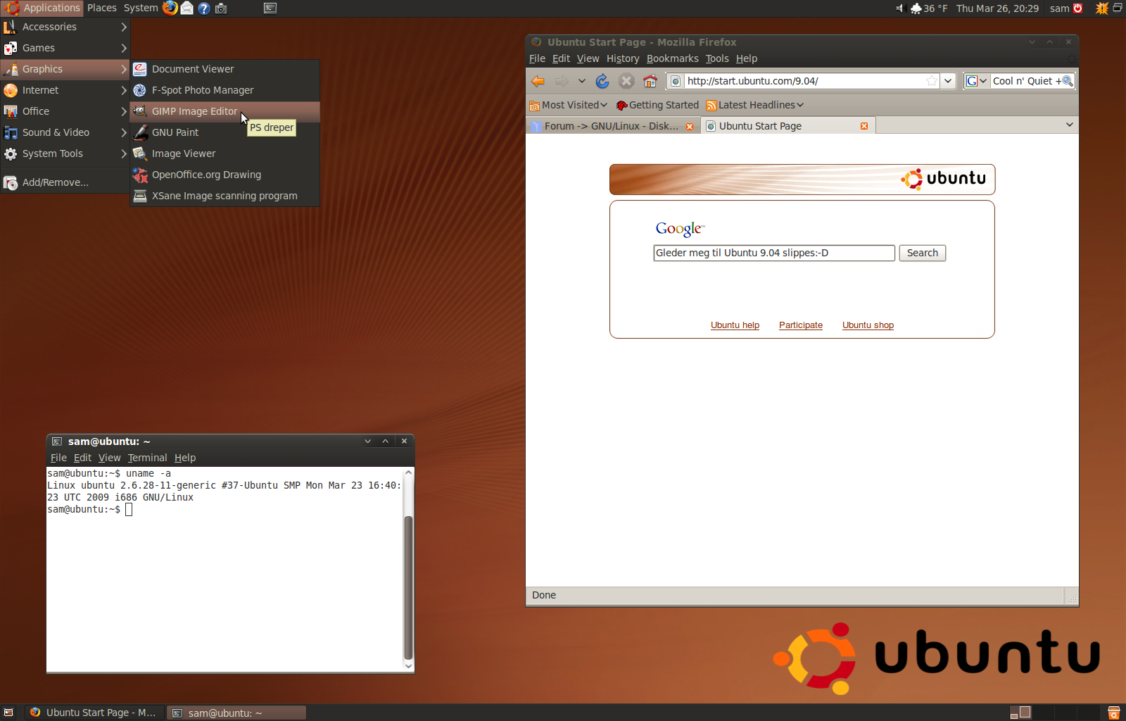Switch to second workspace in workspace switcher
1126x721 pixels.
[x=1044, y=713]
